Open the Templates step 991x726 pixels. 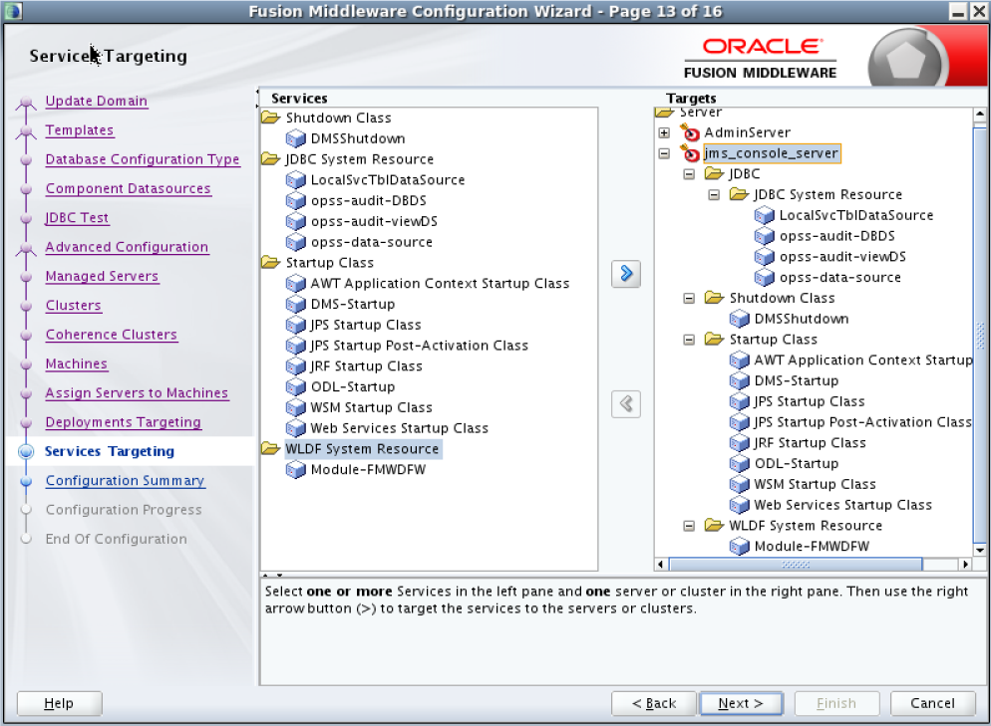[x=80, y=130]
